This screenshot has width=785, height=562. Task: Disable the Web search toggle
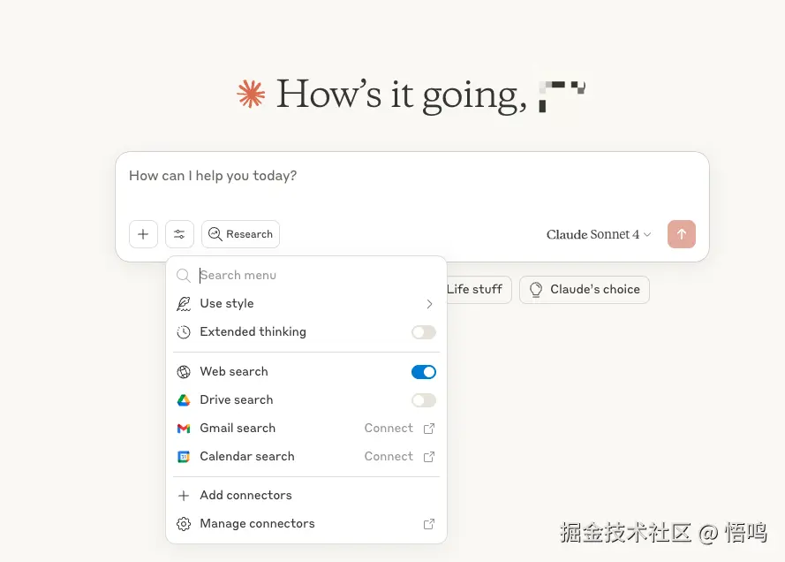424,372
